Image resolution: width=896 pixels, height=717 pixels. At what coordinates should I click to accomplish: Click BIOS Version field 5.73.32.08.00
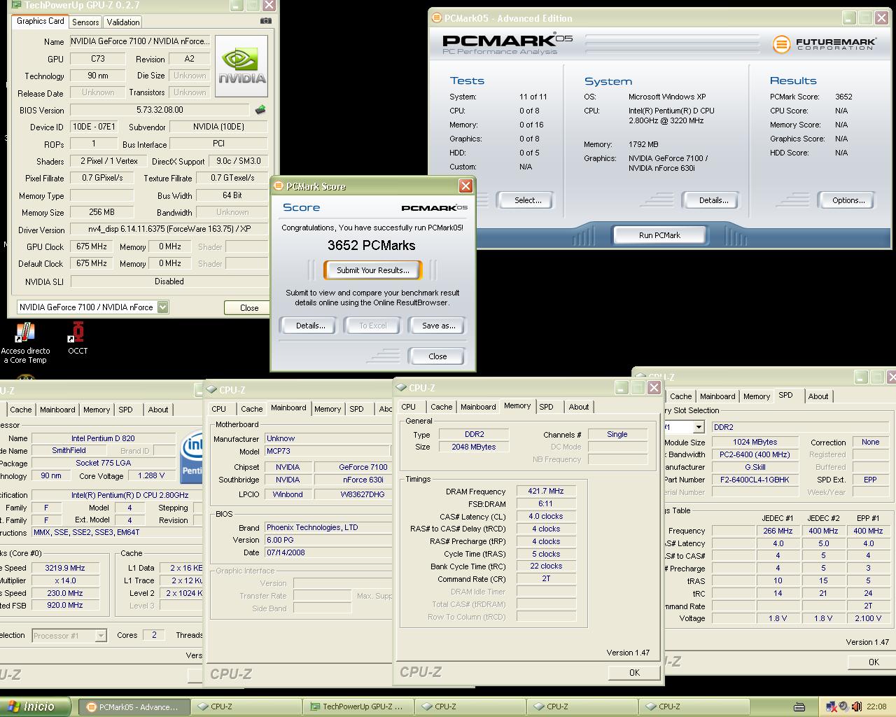coord(160,110)
